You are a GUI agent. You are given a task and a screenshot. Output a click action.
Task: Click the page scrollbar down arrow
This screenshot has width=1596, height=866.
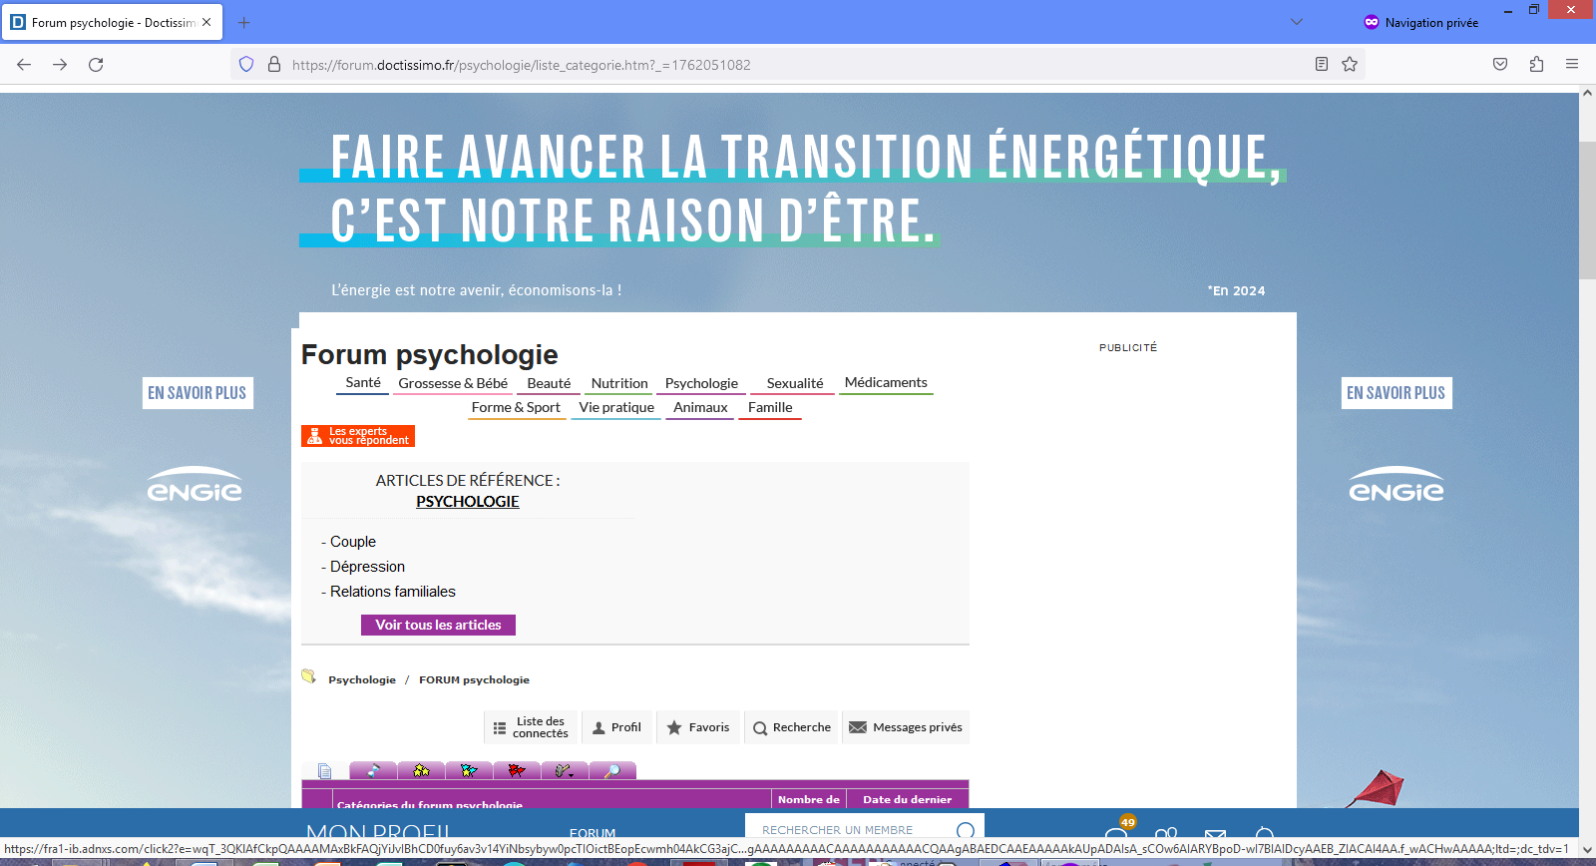(x=1587, y=850)
